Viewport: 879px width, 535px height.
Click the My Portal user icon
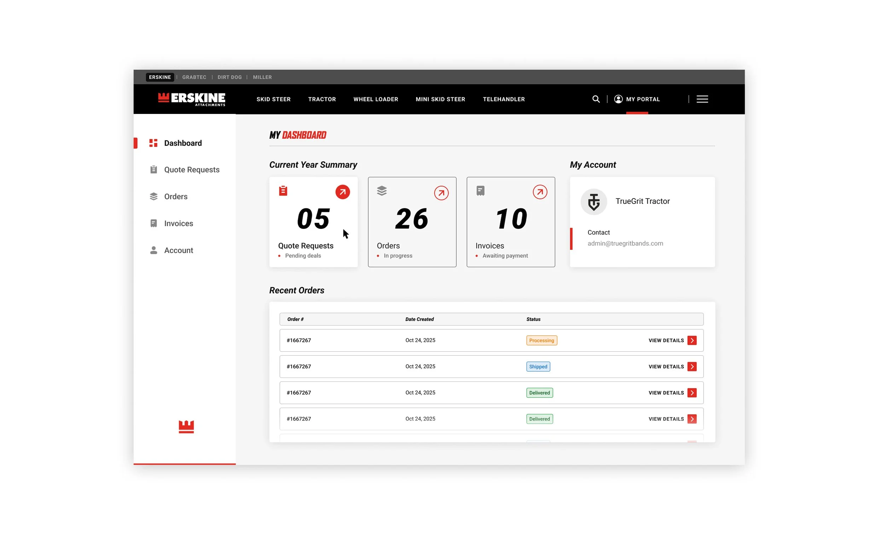pyautogui.click(x=618, y=99)
